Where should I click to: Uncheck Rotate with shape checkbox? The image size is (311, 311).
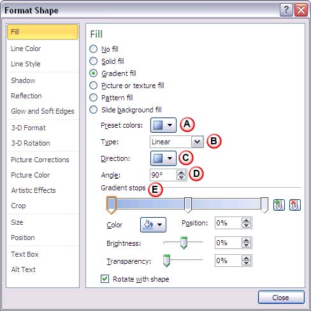[x=105, y=279]
